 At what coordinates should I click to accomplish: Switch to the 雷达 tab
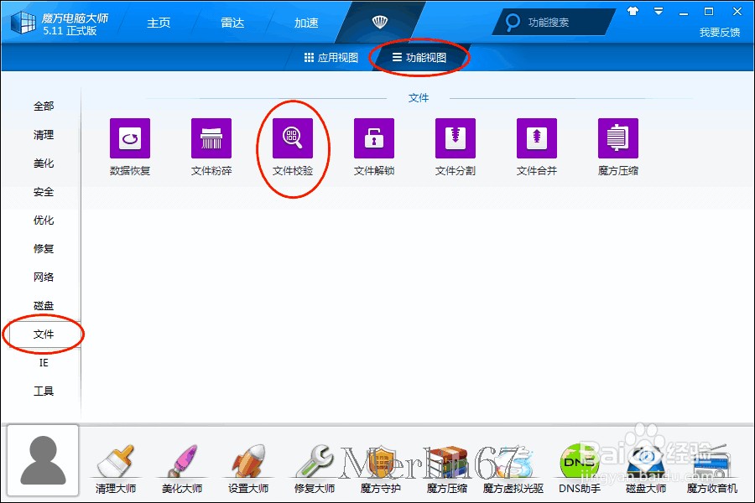[x=232, y=23]
